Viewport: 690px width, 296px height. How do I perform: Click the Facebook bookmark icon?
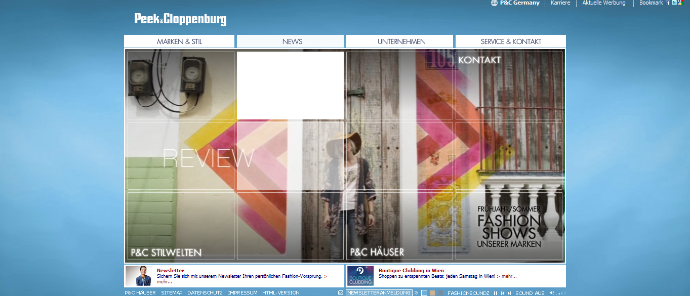[668, 3]
